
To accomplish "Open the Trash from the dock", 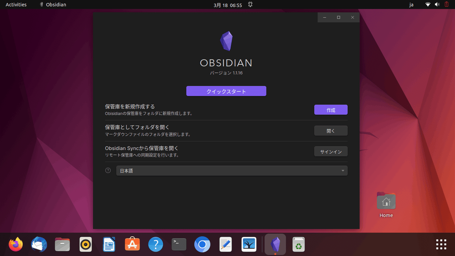I will click(x=298, y=244).
